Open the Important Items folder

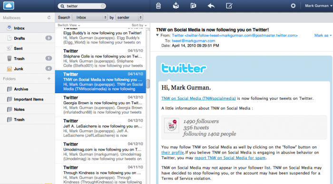(28, 99)
